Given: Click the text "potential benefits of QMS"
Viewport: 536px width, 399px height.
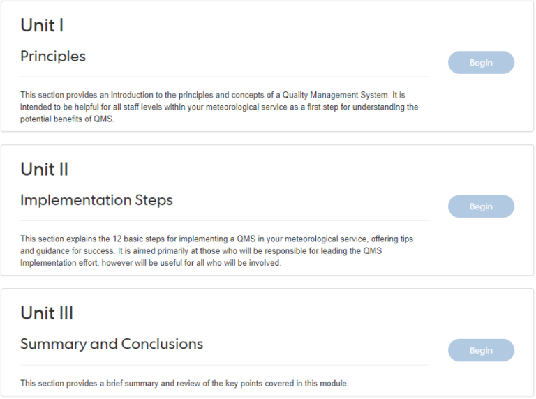Looking at the screenshot, I should pyautogui.click(x=66, y=119).
